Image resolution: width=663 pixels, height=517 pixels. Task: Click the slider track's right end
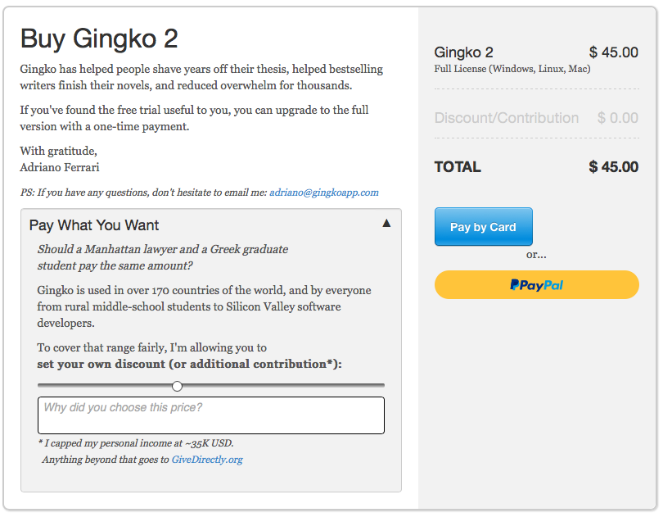[382, 386]
